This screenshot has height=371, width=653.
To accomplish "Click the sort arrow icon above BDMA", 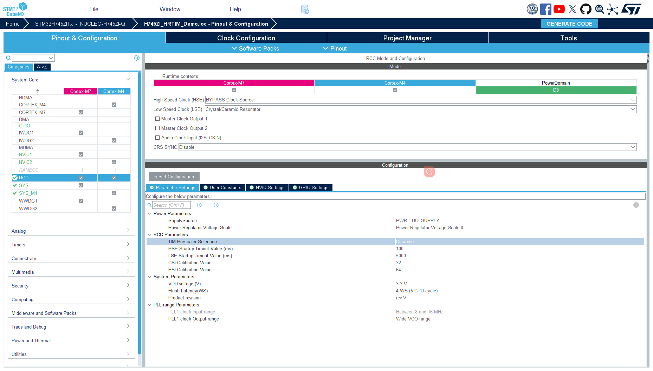I will [x=38, y=91].
